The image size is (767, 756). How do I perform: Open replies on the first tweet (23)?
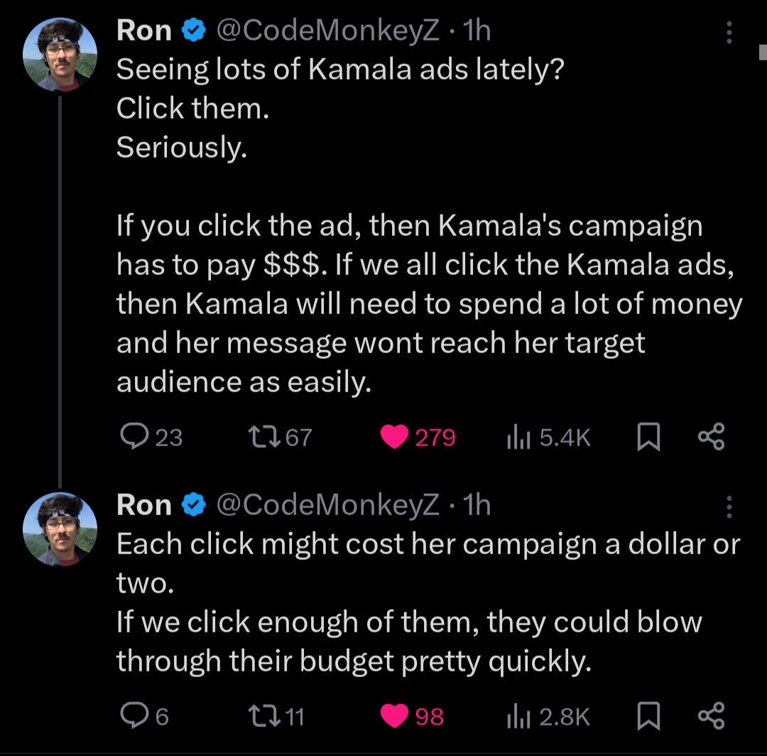pyautogui.click(x=151, y=436)
